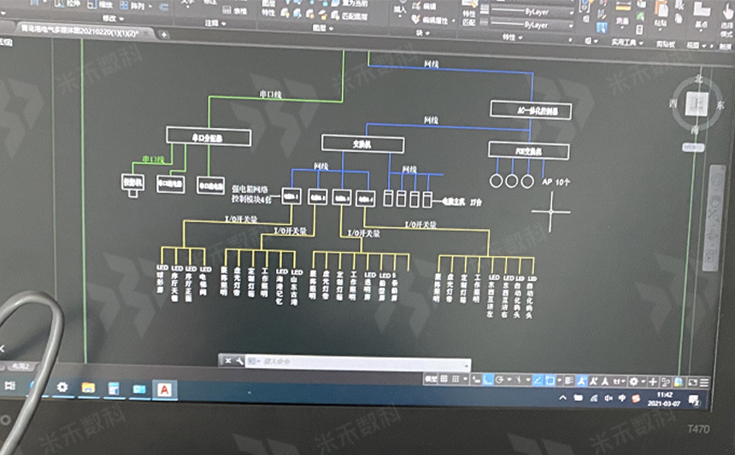Open File Explorer from taskbar

coord(87,388)
